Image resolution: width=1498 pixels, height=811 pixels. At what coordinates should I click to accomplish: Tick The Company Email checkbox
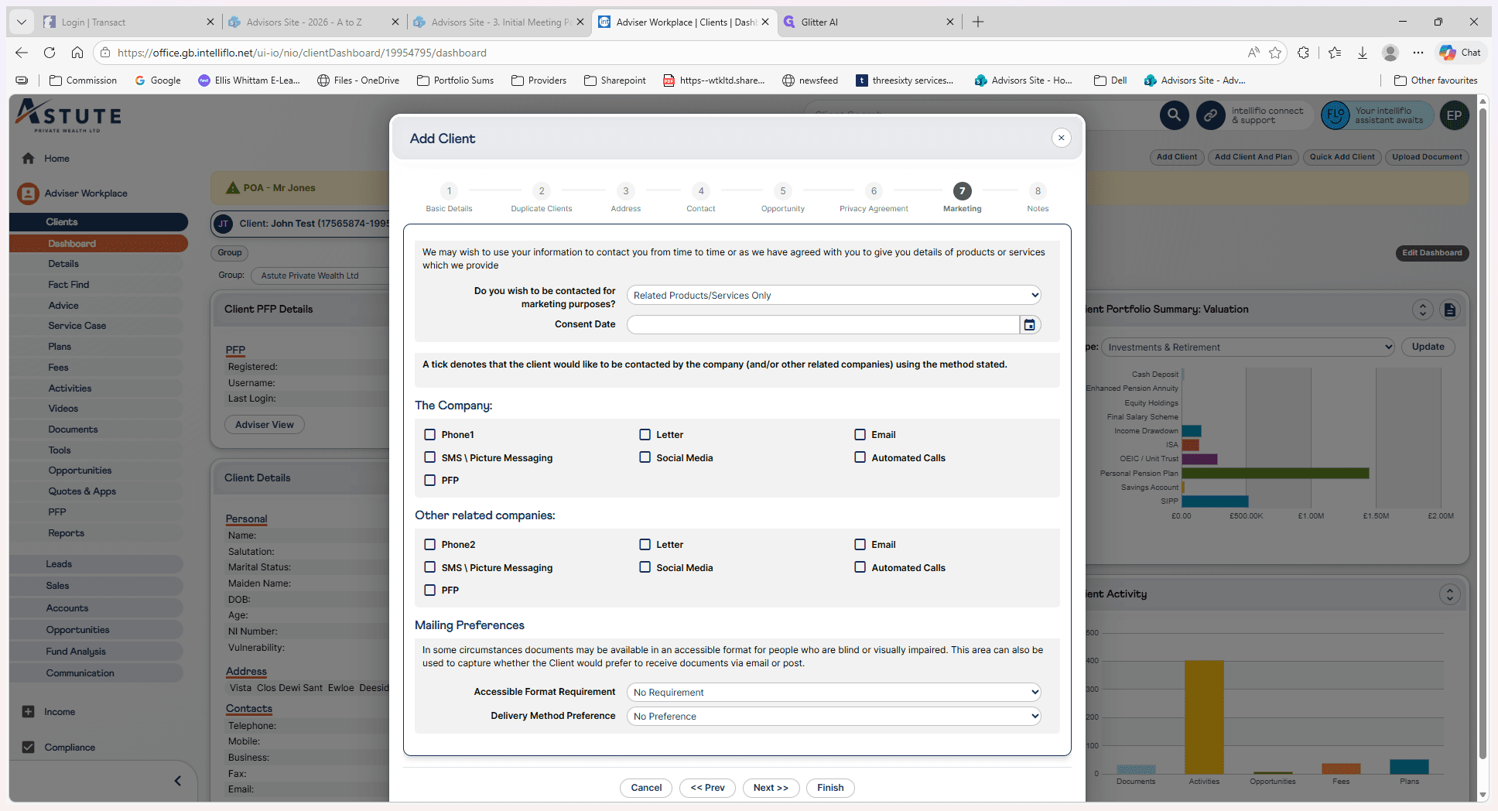click(860, 435)
